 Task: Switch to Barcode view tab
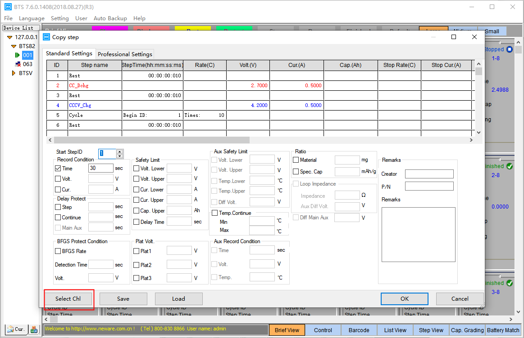coord(359,330)
